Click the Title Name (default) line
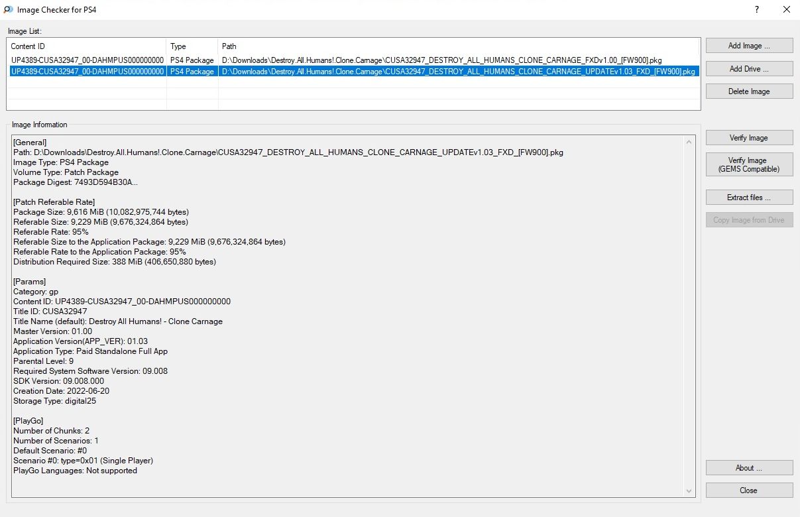 click(x=118, y=321)
